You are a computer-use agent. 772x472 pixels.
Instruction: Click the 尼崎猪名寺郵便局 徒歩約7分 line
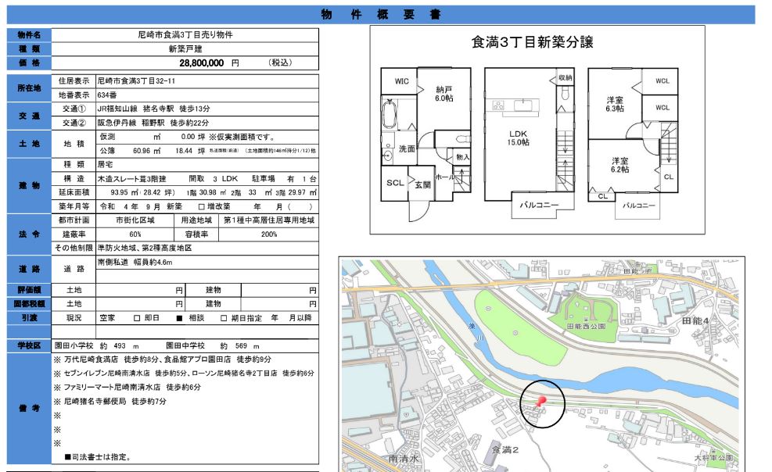[110, 401]
